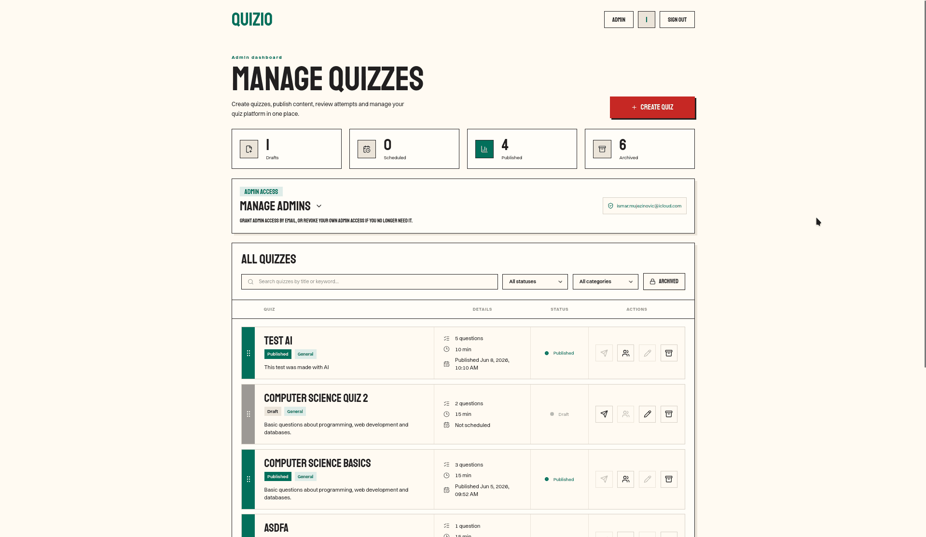View participants of Computer Science Basics

(x=625, y=479)
